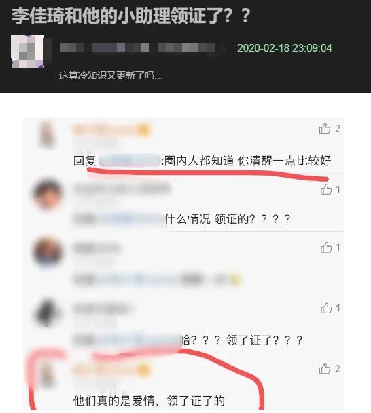
Task: Click orange username of first commenter
Action: [x=111, y=130]
